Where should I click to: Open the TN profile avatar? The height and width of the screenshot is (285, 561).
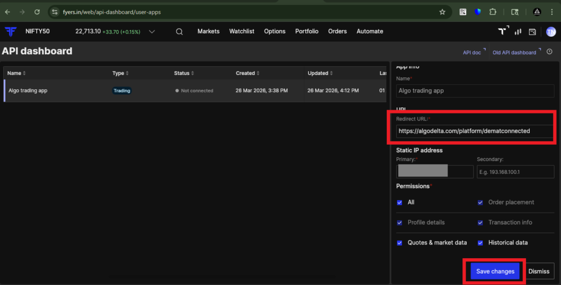(x=551, y=32)
